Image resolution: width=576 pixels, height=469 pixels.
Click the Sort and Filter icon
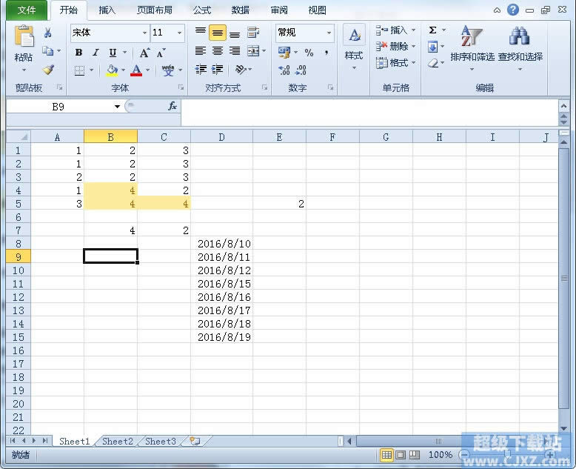471,36
